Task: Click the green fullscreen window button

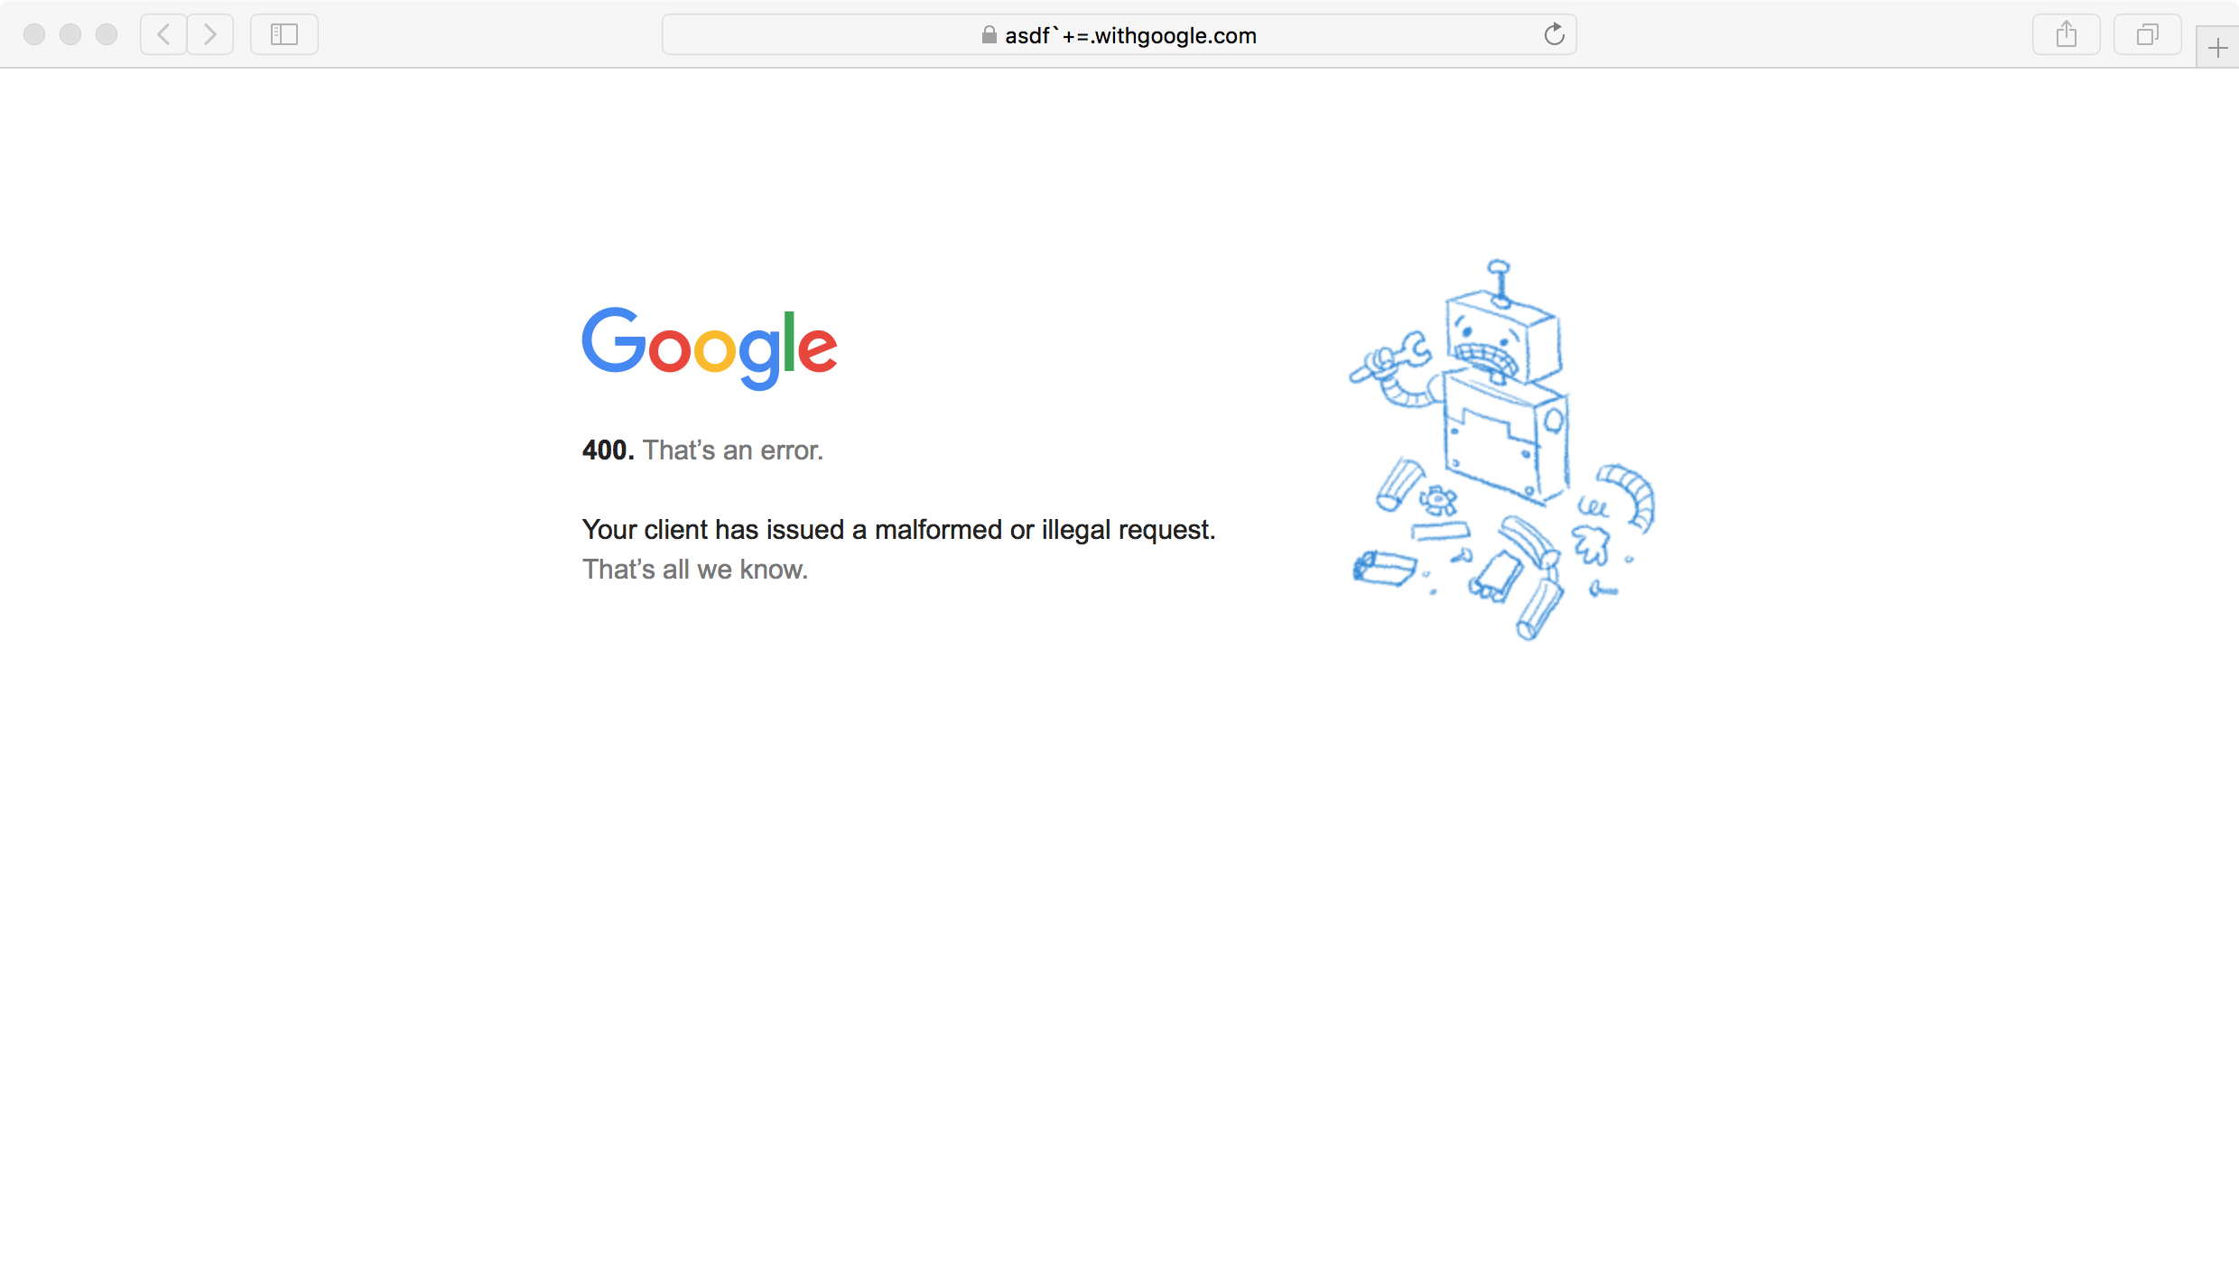Action: 107,34
